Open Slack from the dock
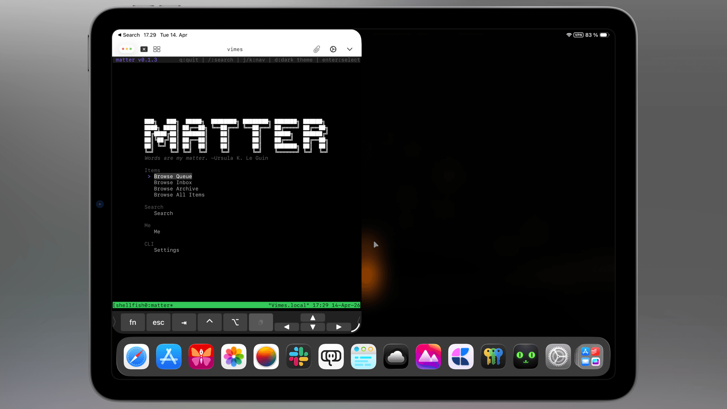The width and height of the screenshot is (727, 409). tap(299, 356)
